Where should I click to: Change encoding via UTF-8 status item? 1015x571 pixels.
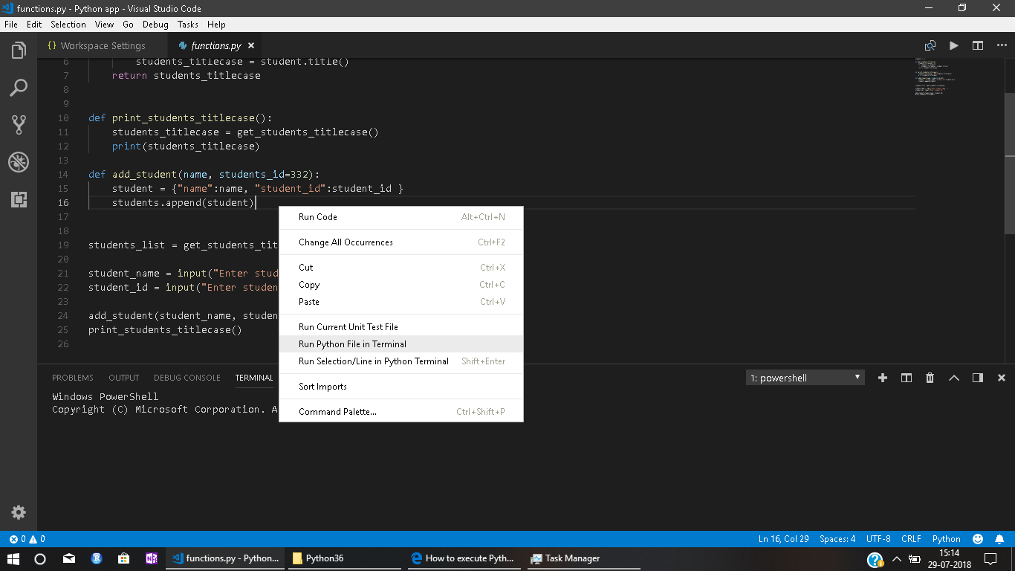click(x=878, y=539)
